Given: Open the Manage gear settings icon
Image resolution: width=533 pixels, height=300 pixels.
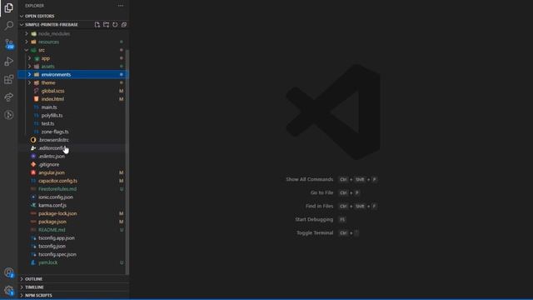Looking at the screenshot, I should click(x=9, y=291).
